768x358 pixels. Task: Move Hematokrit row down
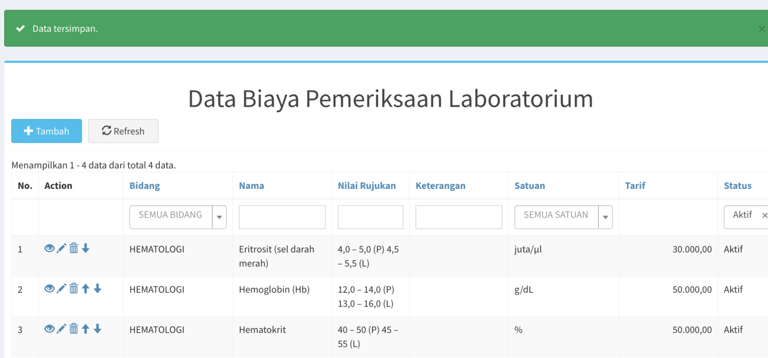click(x=97, y=329)
